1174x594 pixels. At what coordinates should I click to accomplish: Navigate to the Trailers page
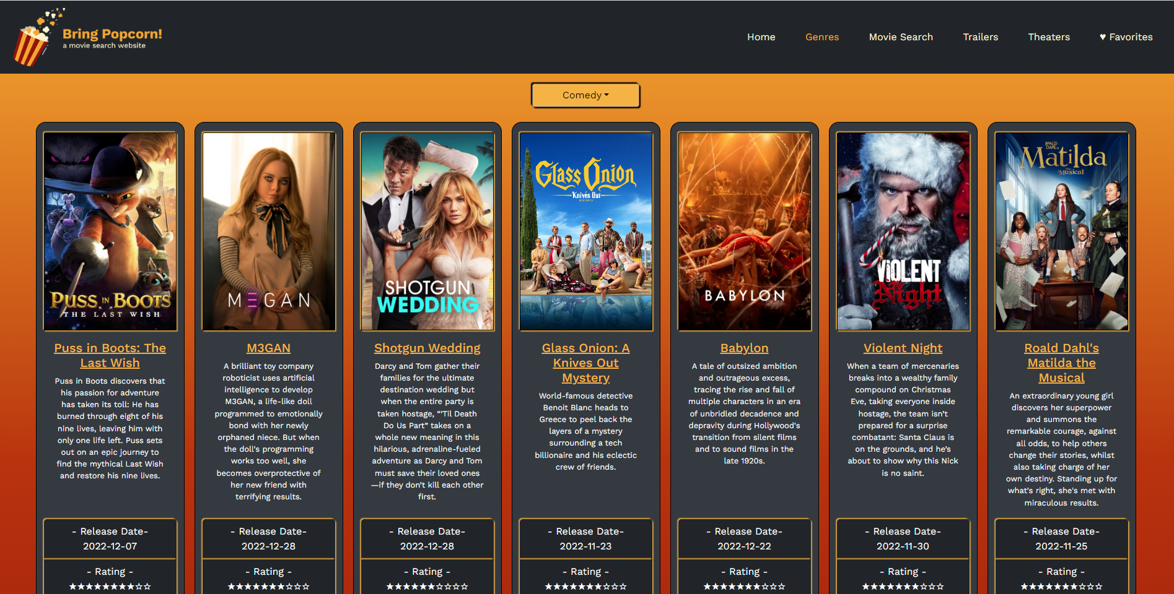pyautogui.click(x=980, y=37)
